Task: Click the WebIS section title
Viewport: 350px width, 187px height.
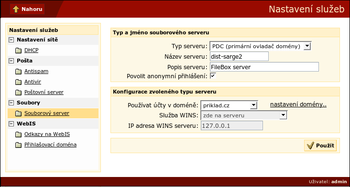Action: (26, 124)
